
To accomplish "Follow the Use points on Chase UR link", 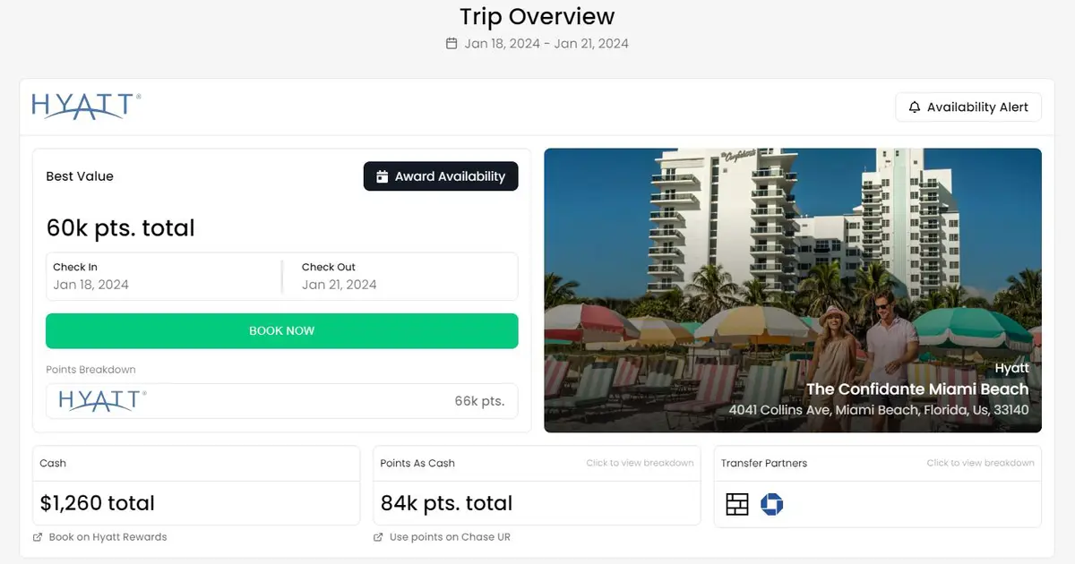I will click(450, 537).
